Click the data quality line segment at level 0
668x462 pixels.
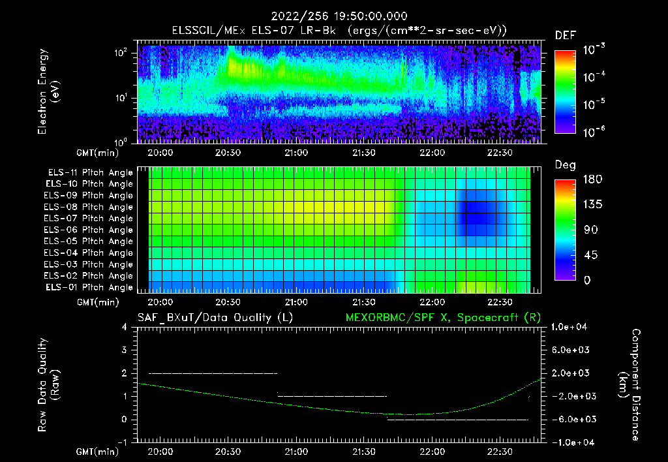(457, 420)
